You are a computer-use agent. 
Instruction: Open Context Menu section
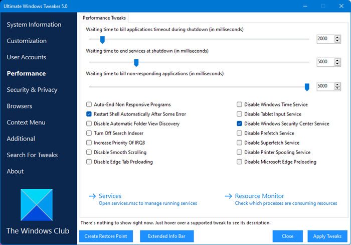26,122
